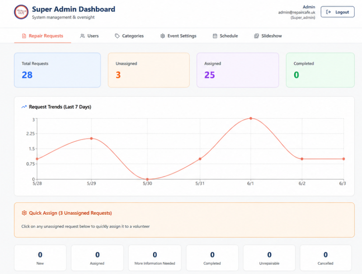Click the Unrepairable status card
The width and height of the screenshot is (362, 274).
269,258
